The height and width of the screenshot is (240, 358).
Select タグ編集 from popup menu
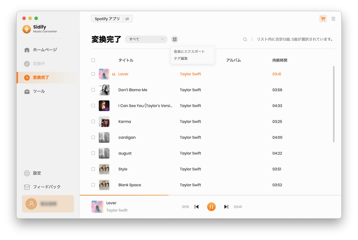point(181,59)
